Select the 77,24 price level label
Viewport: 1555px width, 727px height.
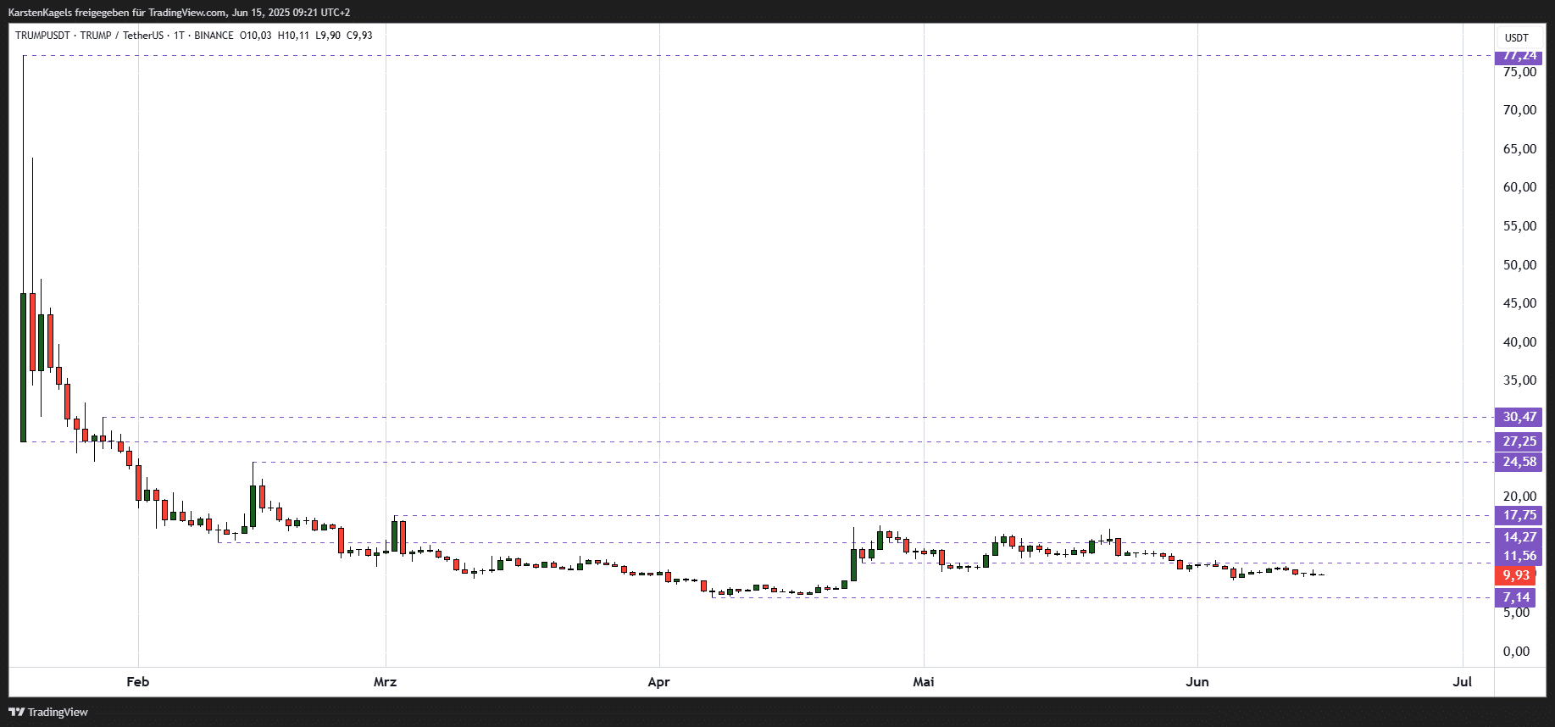(x=1519, y=56)
